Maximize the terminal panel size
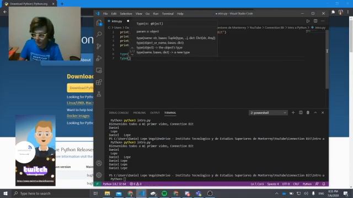The width and height of the screenshot is (353, 198). point(315,112)
